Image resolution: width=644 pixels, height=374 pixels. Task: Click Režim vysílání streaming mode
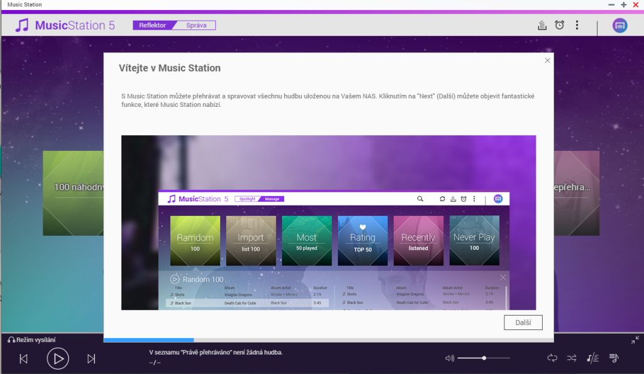31,339
